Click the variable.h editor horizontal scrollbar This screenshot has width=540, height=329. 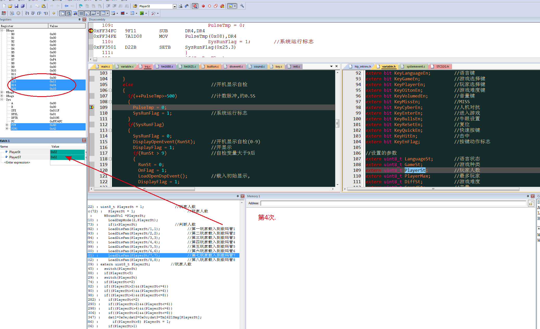(433, 189)
